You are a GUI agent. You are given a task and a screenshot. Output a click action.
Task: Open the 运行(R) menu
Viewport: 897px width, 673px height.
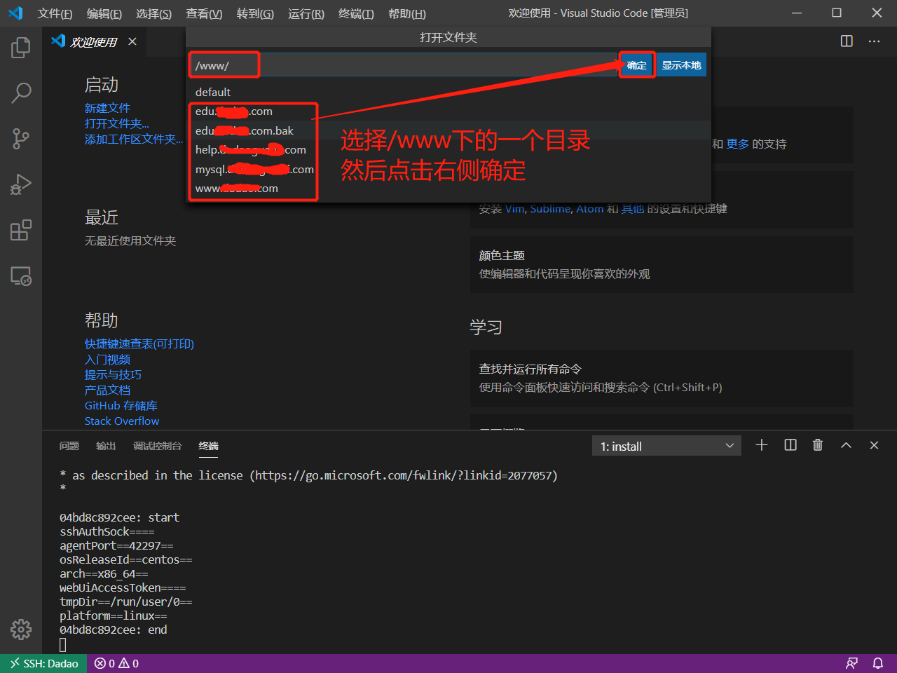coord(306,14)
